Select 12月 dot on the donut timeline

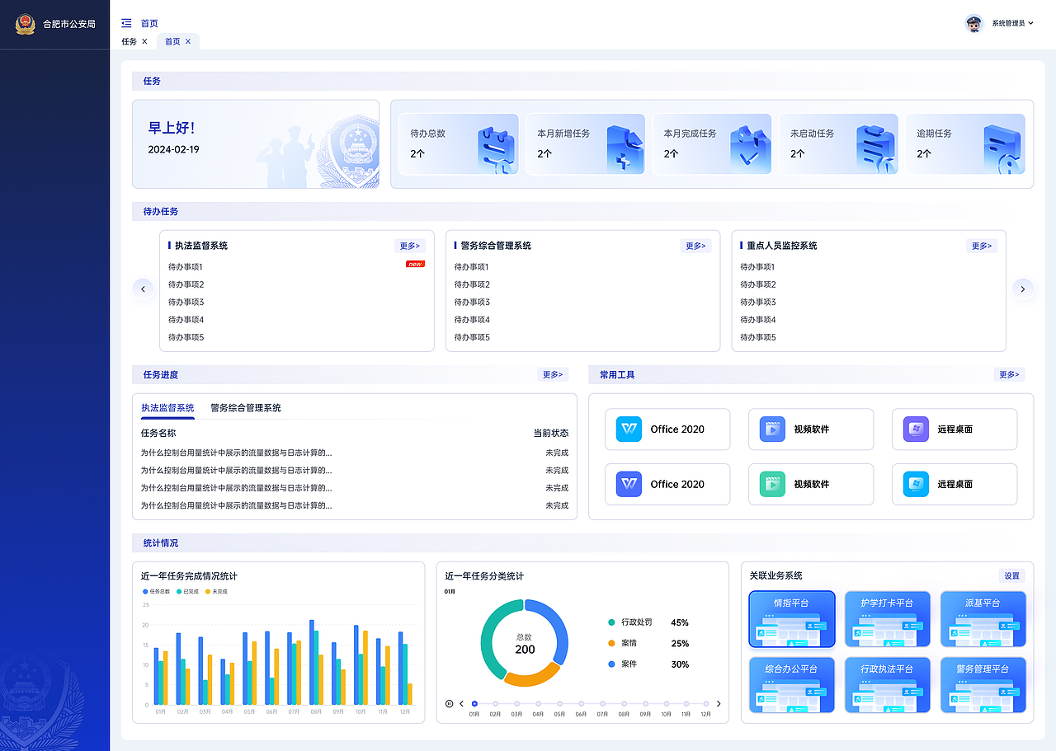click(706, 703)
